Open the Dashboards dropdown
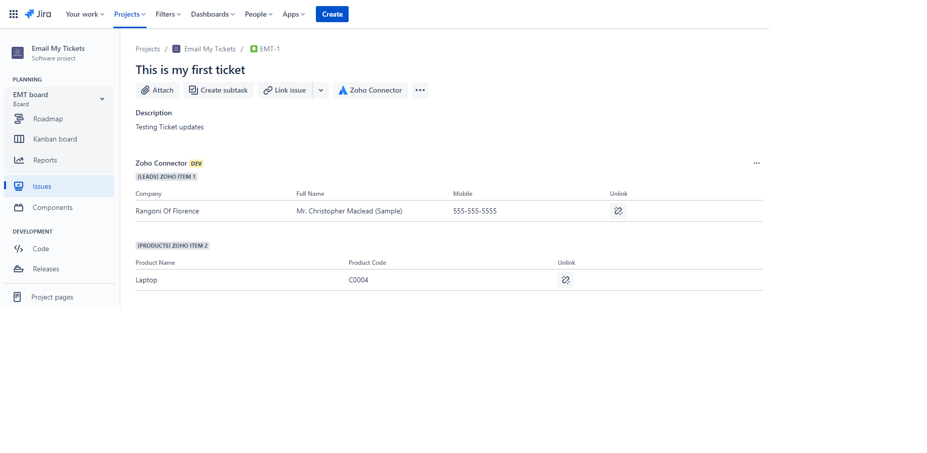 213,14
